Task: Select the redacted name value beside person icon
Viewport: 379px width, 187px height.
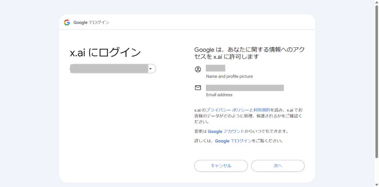Action: point(216,68)
